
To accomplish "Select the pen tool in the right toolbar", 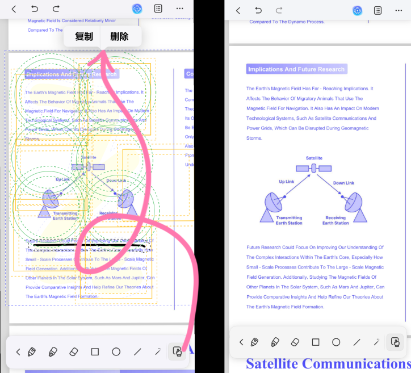I will pos(254,342).
